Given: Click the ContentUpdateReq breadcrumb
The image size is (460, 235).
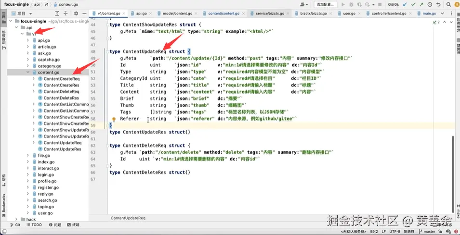Looking at the screenshot, I should click(128, 218).
